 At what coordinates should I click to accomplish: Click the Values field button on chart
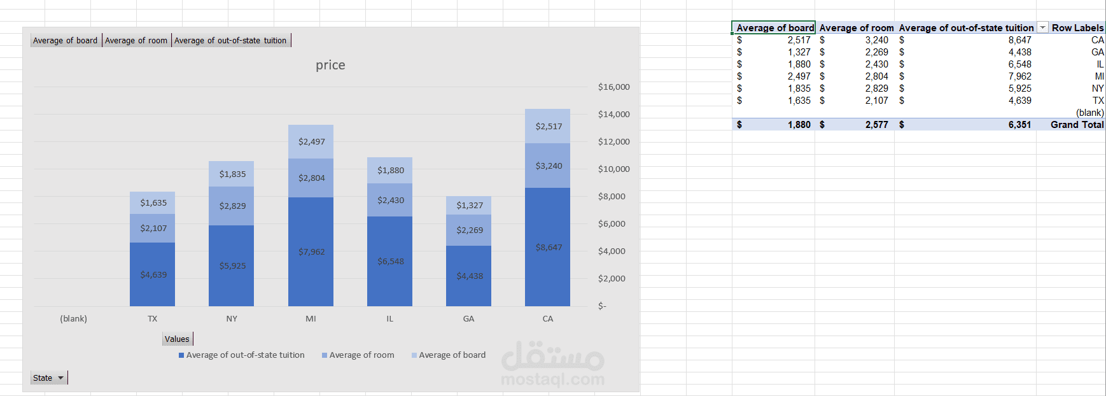[178, 339]
